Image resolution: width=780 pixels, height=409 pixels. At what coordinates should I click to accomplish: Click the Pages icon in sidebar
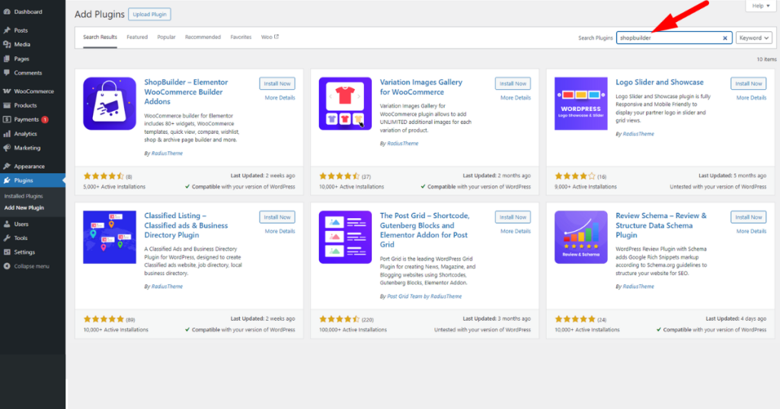(7, 59)
